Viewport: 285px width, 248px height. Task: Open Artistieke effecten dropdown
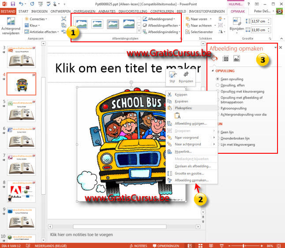tap(42, 32)
